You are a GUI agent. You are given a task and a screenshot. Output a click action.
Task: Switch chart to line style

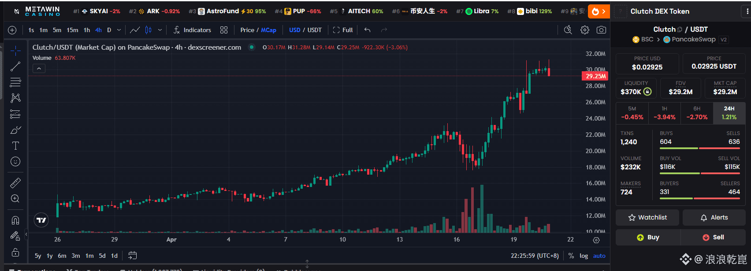[x=135, y=30]
